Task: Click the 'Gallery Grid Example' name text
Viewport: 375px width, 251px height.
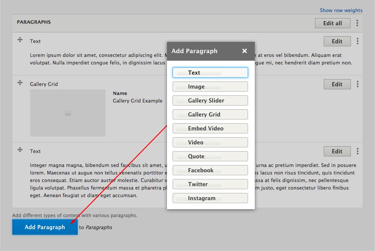Action: 138,101
